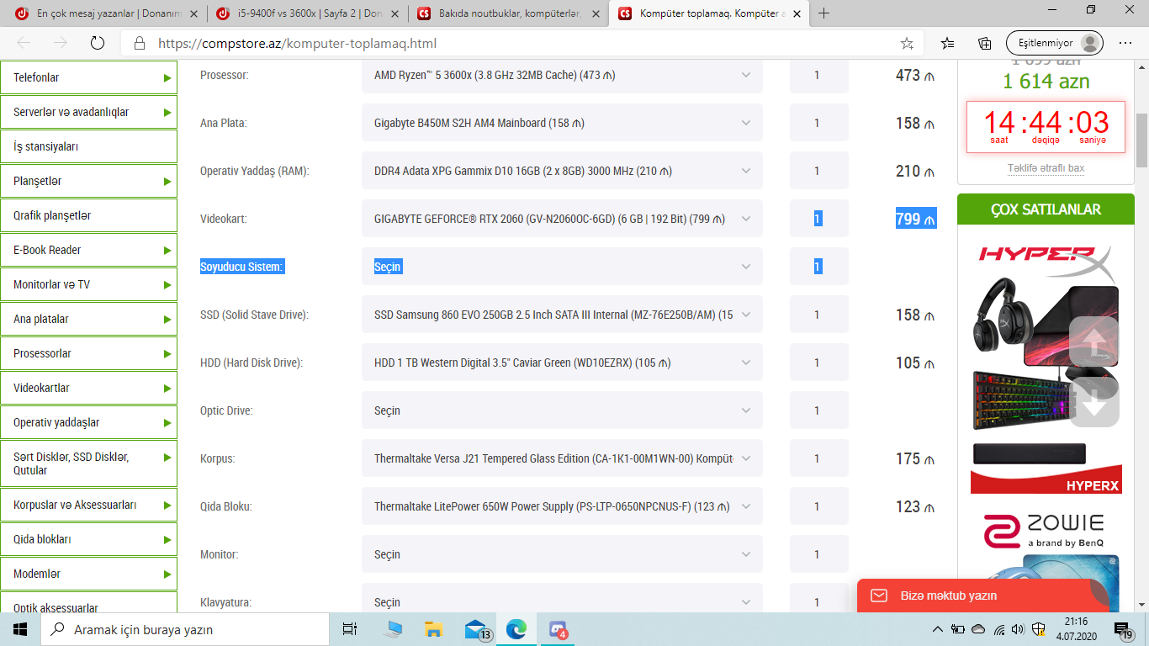The height and width of the screenshot is (646, 1149).
Task: Reload the compstore.az page
Action: 97,43
